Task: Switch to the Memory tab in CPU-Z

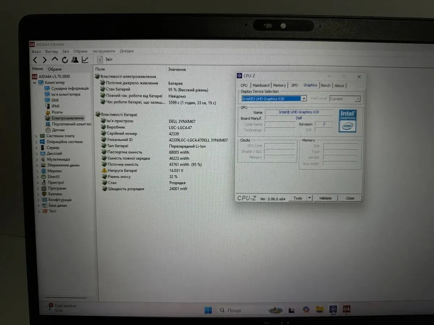Action: click(279, 86)
